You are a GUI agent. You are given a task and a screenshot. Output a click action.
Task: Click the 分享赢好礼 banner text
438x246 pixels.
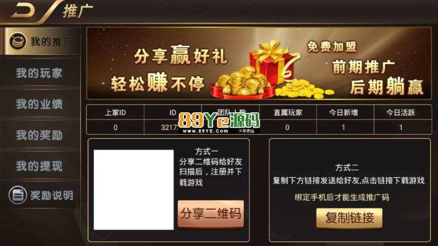click(x=181, y=55)
